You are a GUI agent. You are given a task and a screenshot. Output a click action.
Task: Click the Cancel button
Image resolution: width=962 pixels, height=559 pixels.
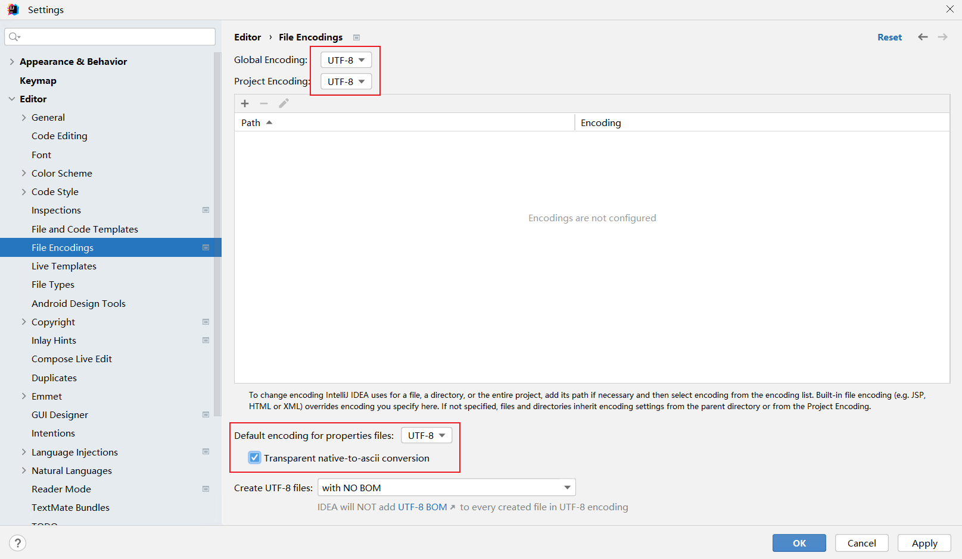(x=862, y=543)
